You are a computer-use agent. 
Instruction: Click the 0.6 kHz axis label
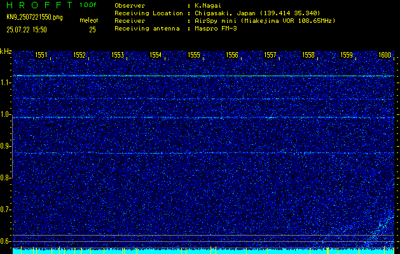5,241
